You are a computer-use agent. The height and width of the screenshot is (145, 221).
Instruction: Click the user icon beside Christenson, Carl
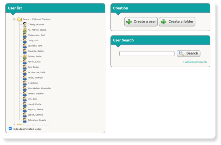click(25, 35)
